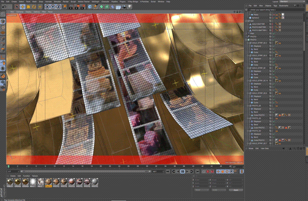Toggle the Y axis lock
This screenshot has height=201, width=308.
tap(53, 7)
